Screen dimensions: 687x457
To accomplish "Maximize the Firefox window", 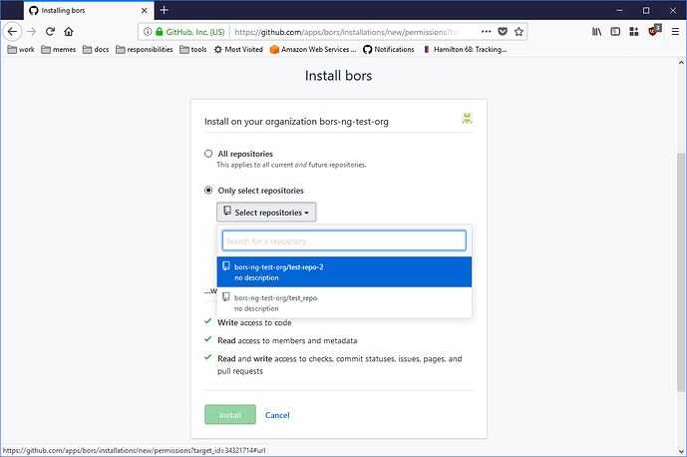I will [x=646, y=10].
